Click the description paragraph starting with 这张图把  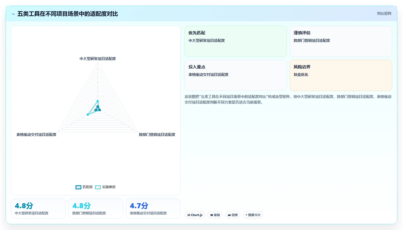coord(288,99)
